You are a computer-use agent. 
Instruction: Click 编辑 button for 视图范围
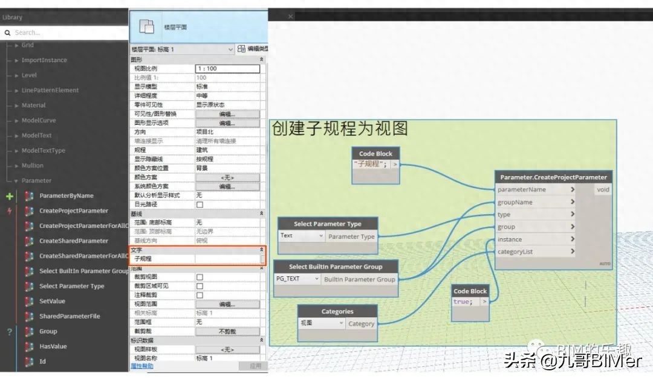[227, 305]
